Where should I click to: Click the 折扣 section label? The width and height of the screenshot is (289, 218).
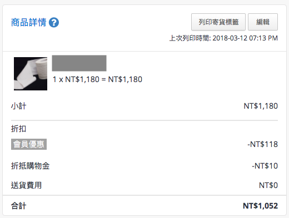(18, 129)
